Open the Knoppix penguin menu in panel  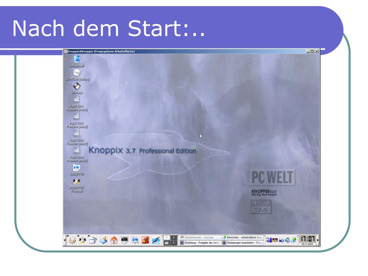(82, 240)
